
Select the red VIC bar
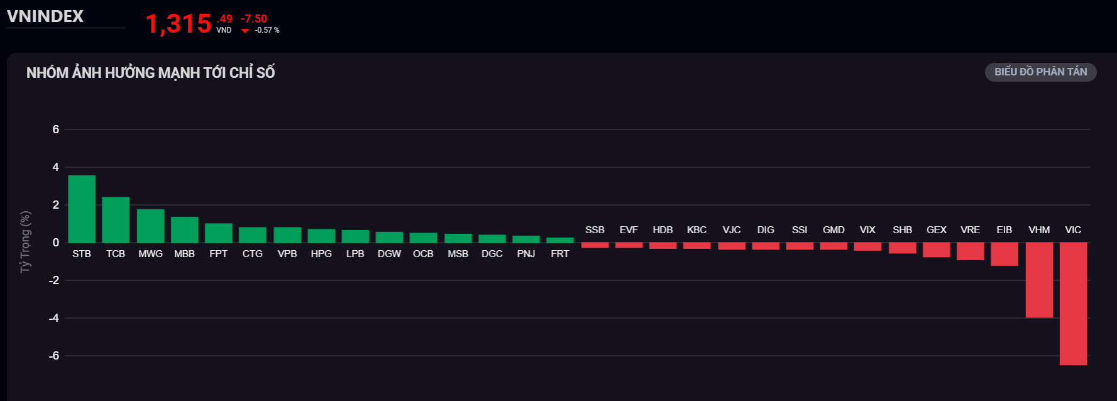(1073, 304)
